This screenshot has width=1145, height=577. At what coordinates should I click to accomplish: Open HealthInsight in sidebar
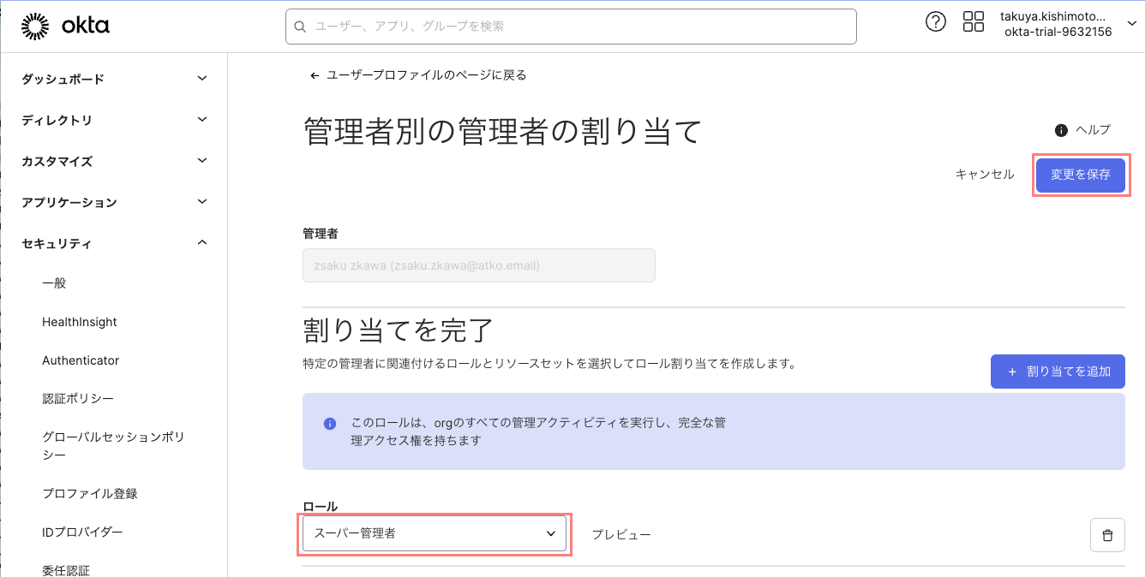80,322
